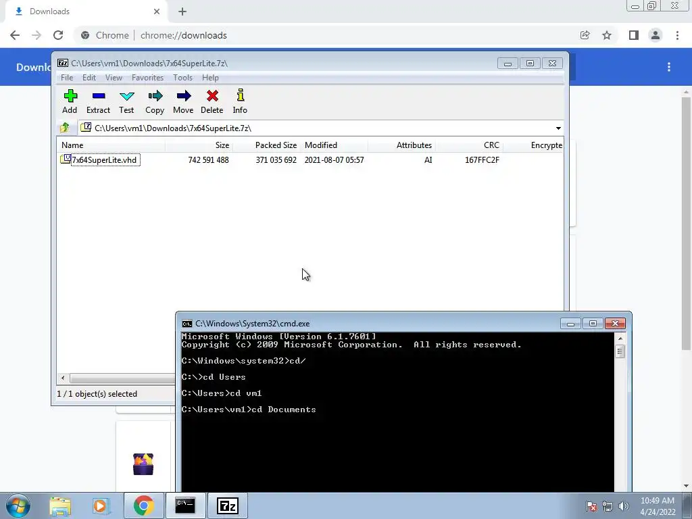
Task: Click the cmd.exe title bar icon
Action: 187,324
